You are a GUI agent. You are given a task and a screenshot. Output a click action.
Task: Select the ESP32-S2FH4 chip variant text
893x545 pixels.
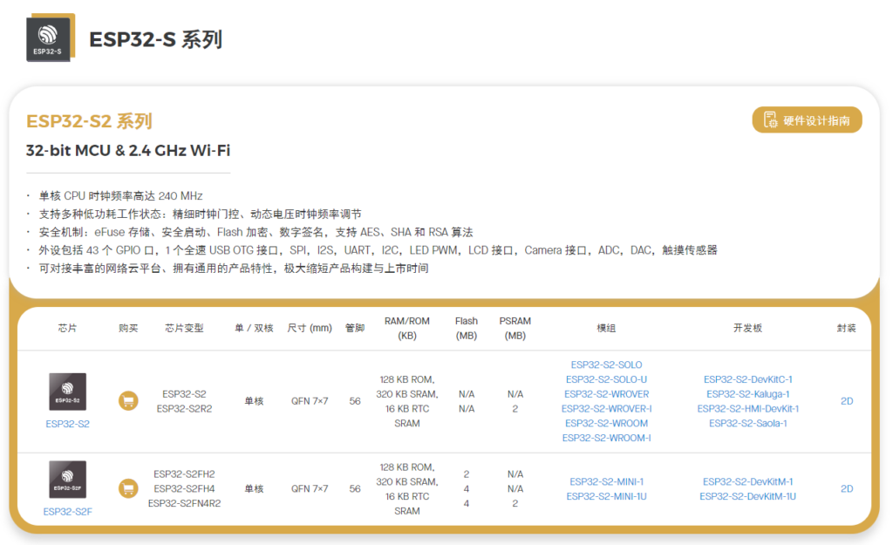[x=184, y=489]
